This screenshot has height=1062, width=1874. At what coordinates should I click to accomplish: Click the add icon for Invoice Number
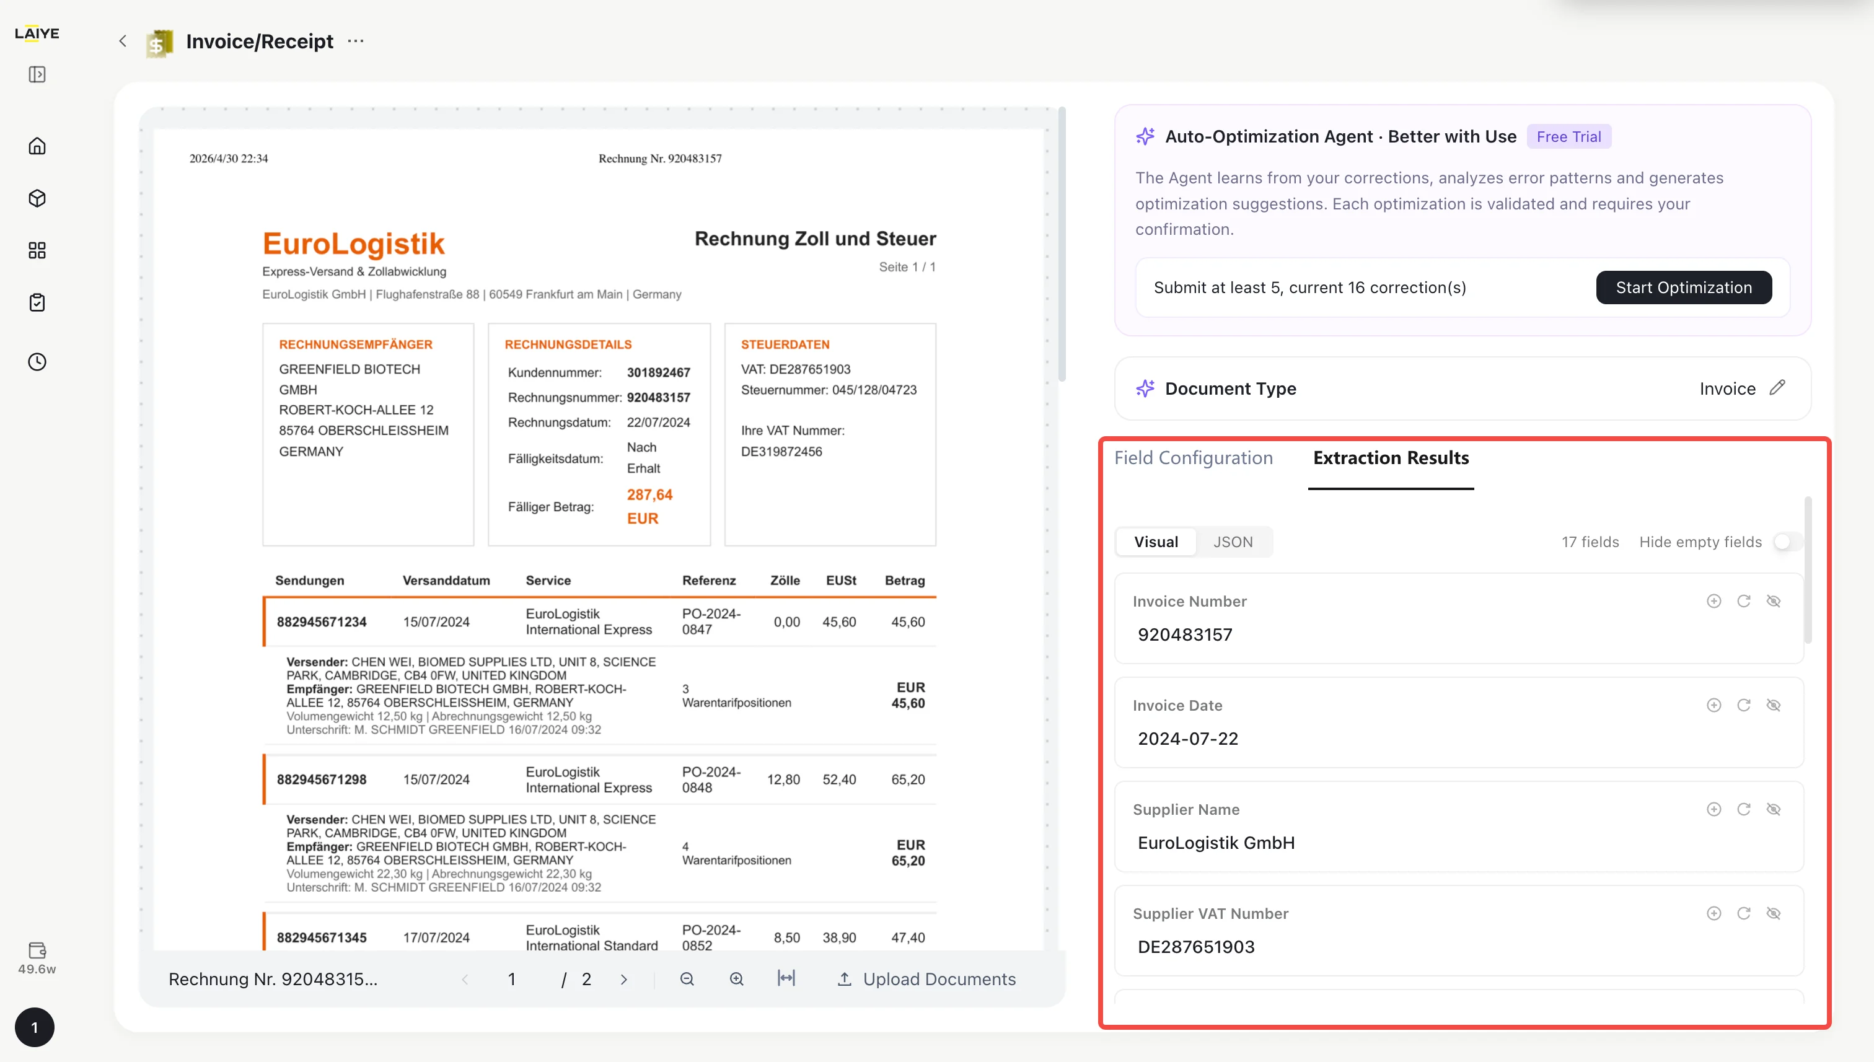[1713, 601]
